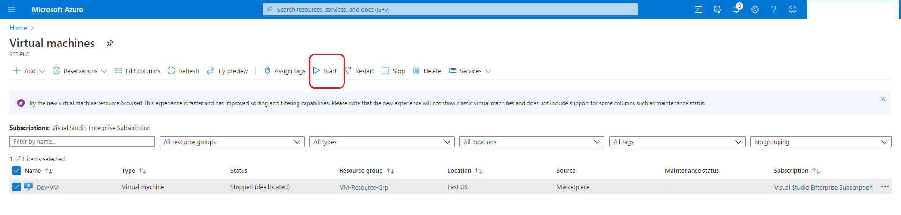Sort by the Resource group column

[367, 171]
